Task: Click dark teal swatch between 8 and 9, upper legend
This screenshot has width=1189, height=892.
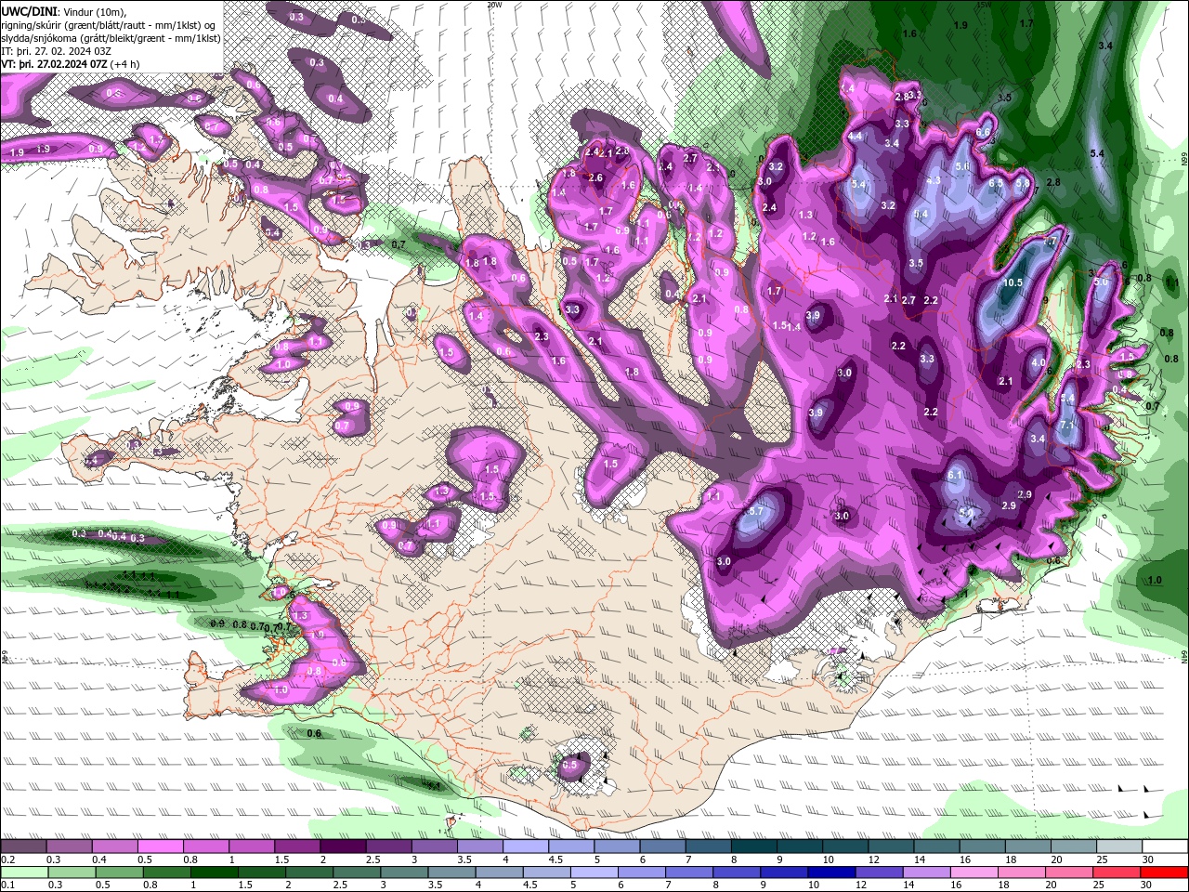Action: pyautogui.click(x=753, y=846)
